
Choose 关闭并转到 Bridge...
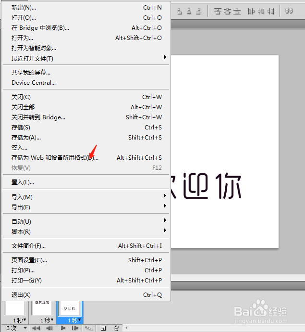coord(86,117)
